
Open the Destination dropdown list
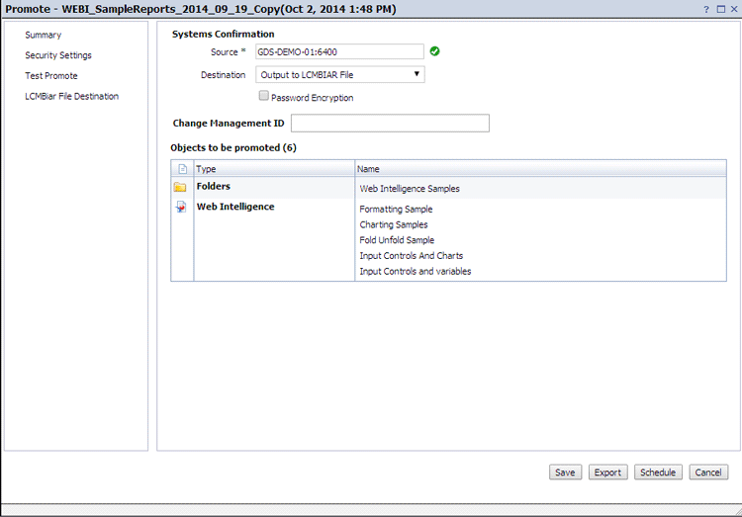tap(340, 75)
